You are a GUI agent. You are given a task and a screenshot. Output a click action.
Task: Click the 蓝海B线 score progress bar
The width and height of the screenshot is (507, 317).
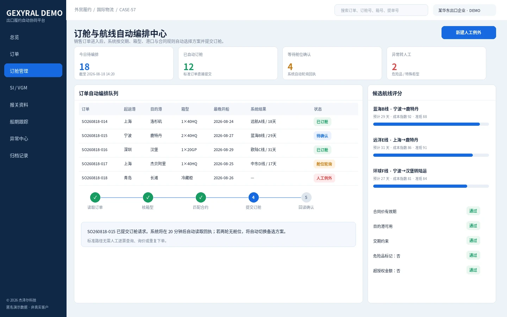pyautogui.click(x=431, y=124)
